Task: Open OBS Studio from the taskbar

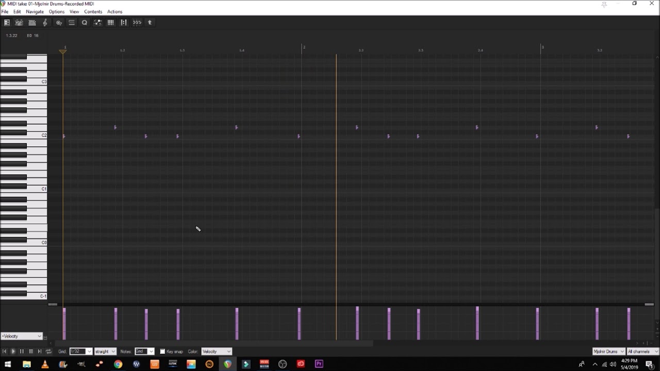Action: [x=283, y=364]
